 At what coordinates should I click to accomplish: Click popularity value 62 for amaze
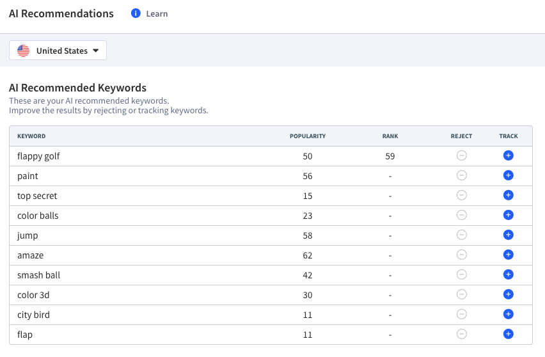point(308,255)
